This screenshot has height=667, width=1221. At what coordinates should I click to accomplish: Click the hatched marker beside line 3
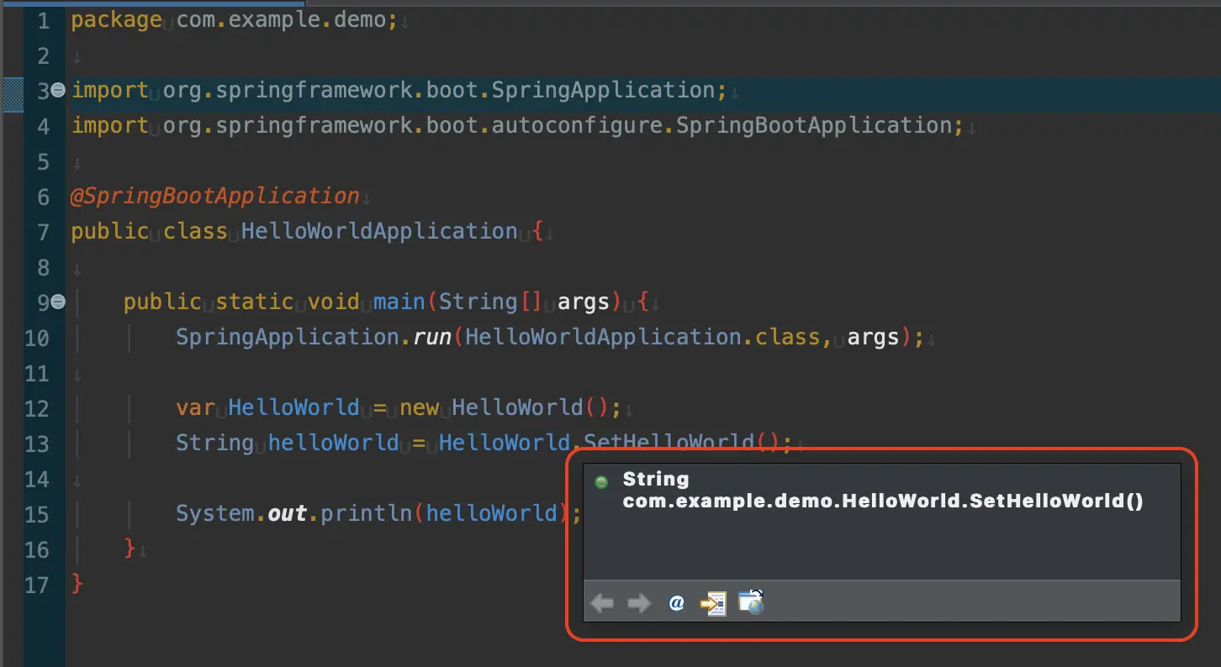click(x=13, y=91)
